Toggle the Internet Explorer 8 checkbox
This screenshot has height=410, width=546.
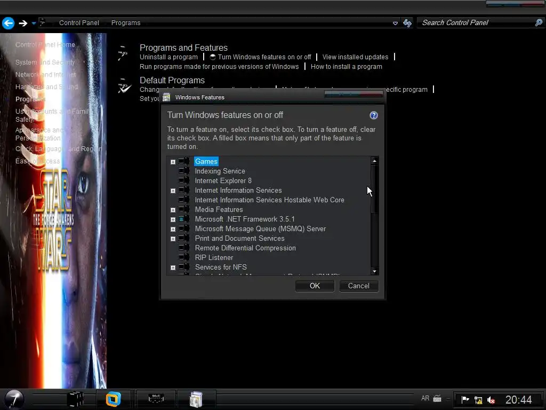pyautogui.click(x=181, y=180)
